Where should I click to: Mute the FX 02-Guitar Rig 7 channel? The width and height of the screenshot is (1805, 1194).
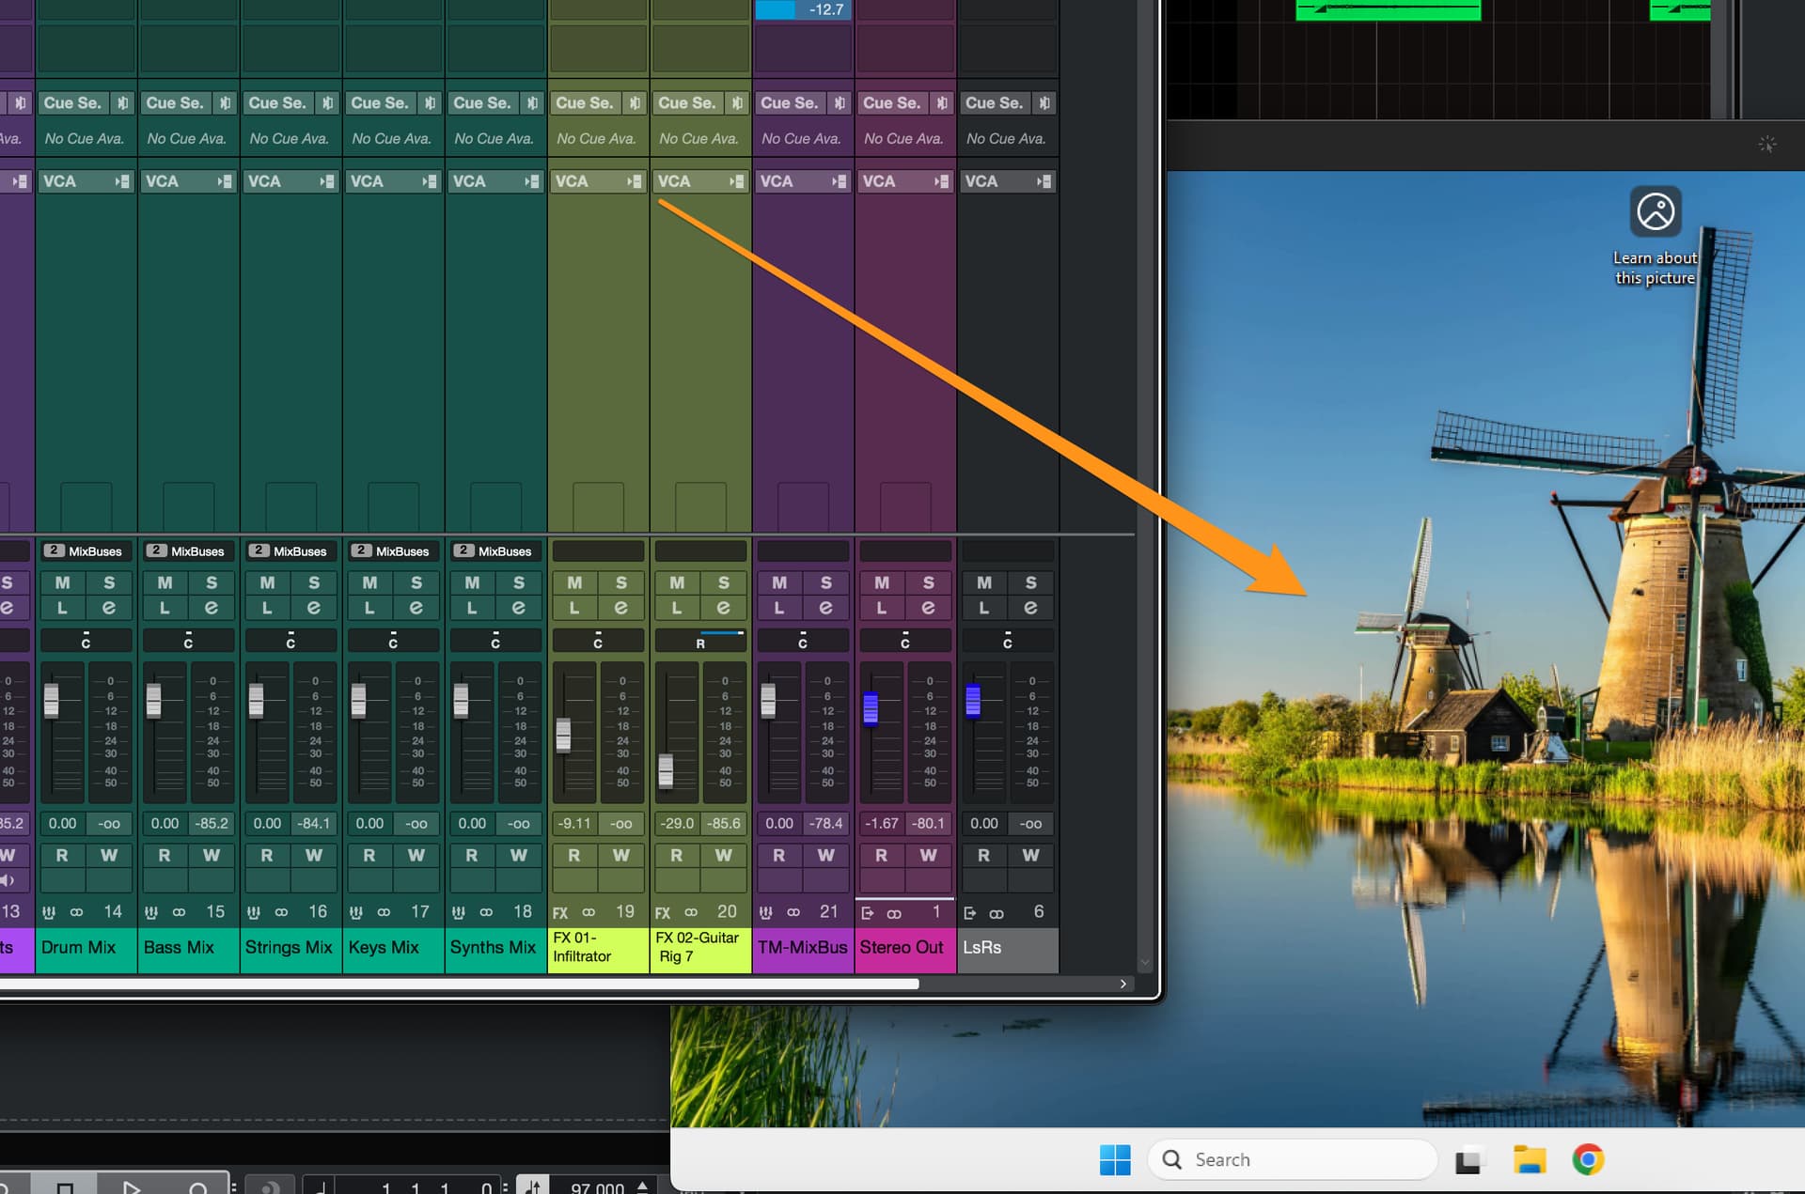tap(678, 583)
